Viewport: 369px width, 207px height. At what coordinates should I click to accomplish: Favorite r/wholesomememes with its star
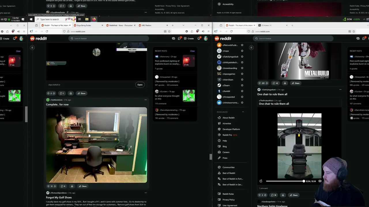point(242,103)
